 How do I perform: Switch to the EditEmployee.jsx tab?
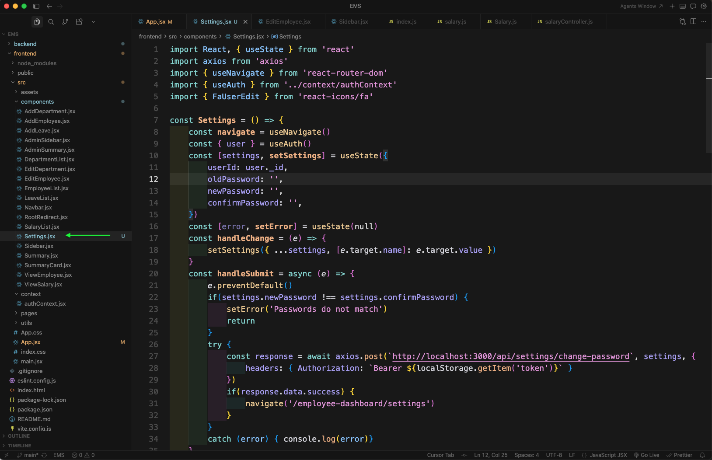pos(288,21)
